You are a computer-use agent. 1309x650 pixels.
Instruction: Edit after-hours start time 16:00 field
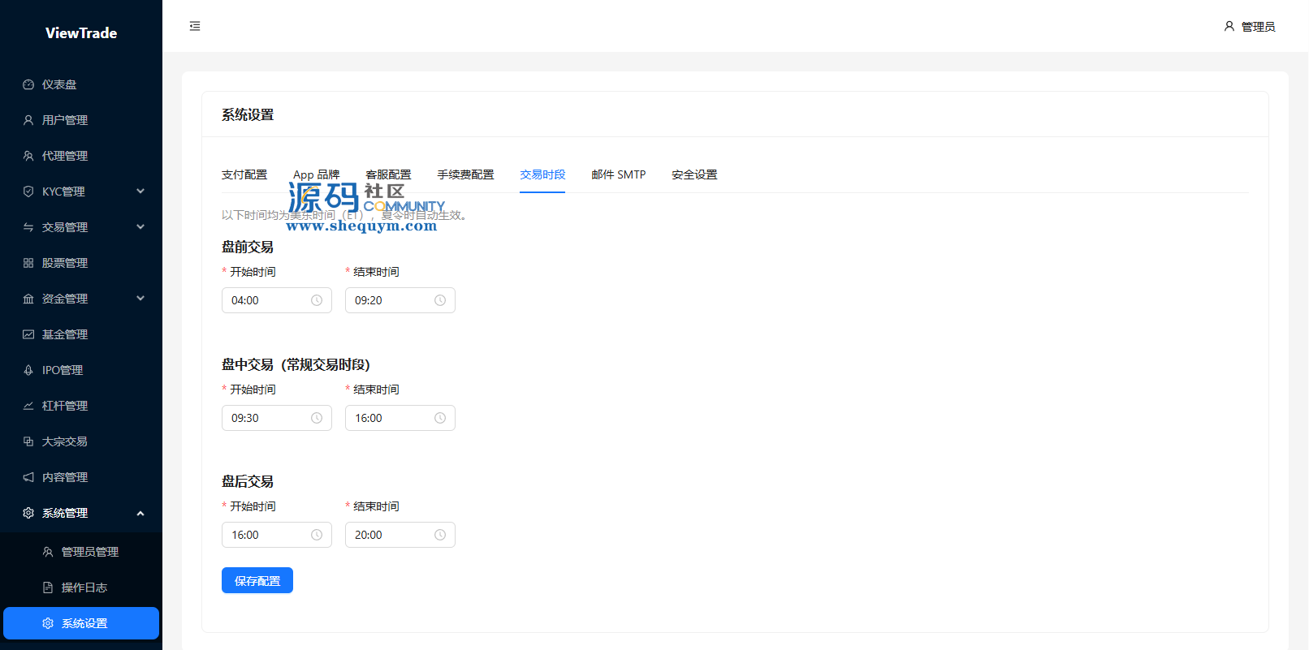click(277, 535)
